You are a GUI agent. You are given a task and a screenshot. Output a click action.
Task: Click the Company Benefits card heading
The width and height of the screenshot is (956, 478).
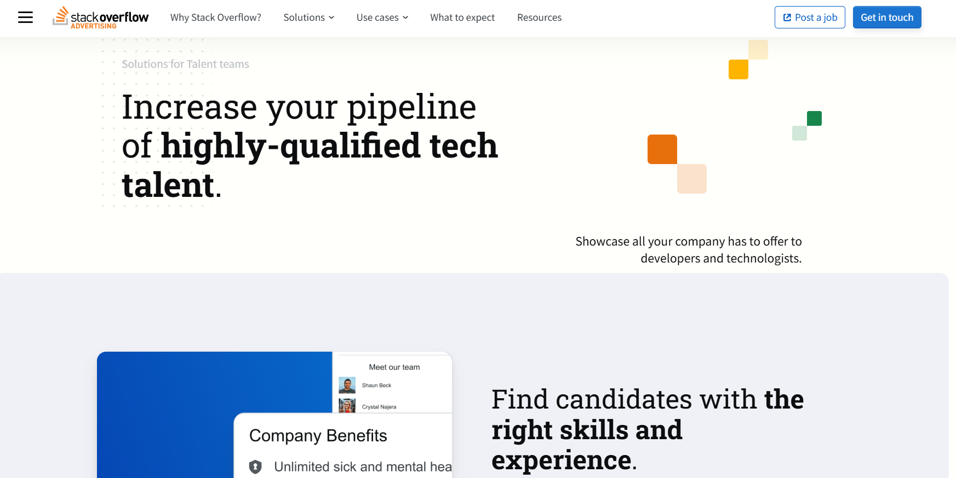318,436
